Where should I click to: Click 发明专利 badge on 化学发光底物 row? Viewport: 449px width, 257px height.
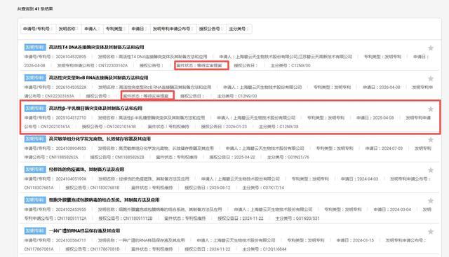(x=35, y=139)
